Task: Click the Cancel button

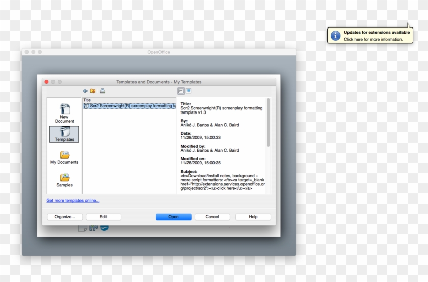Action: point(212,217)
